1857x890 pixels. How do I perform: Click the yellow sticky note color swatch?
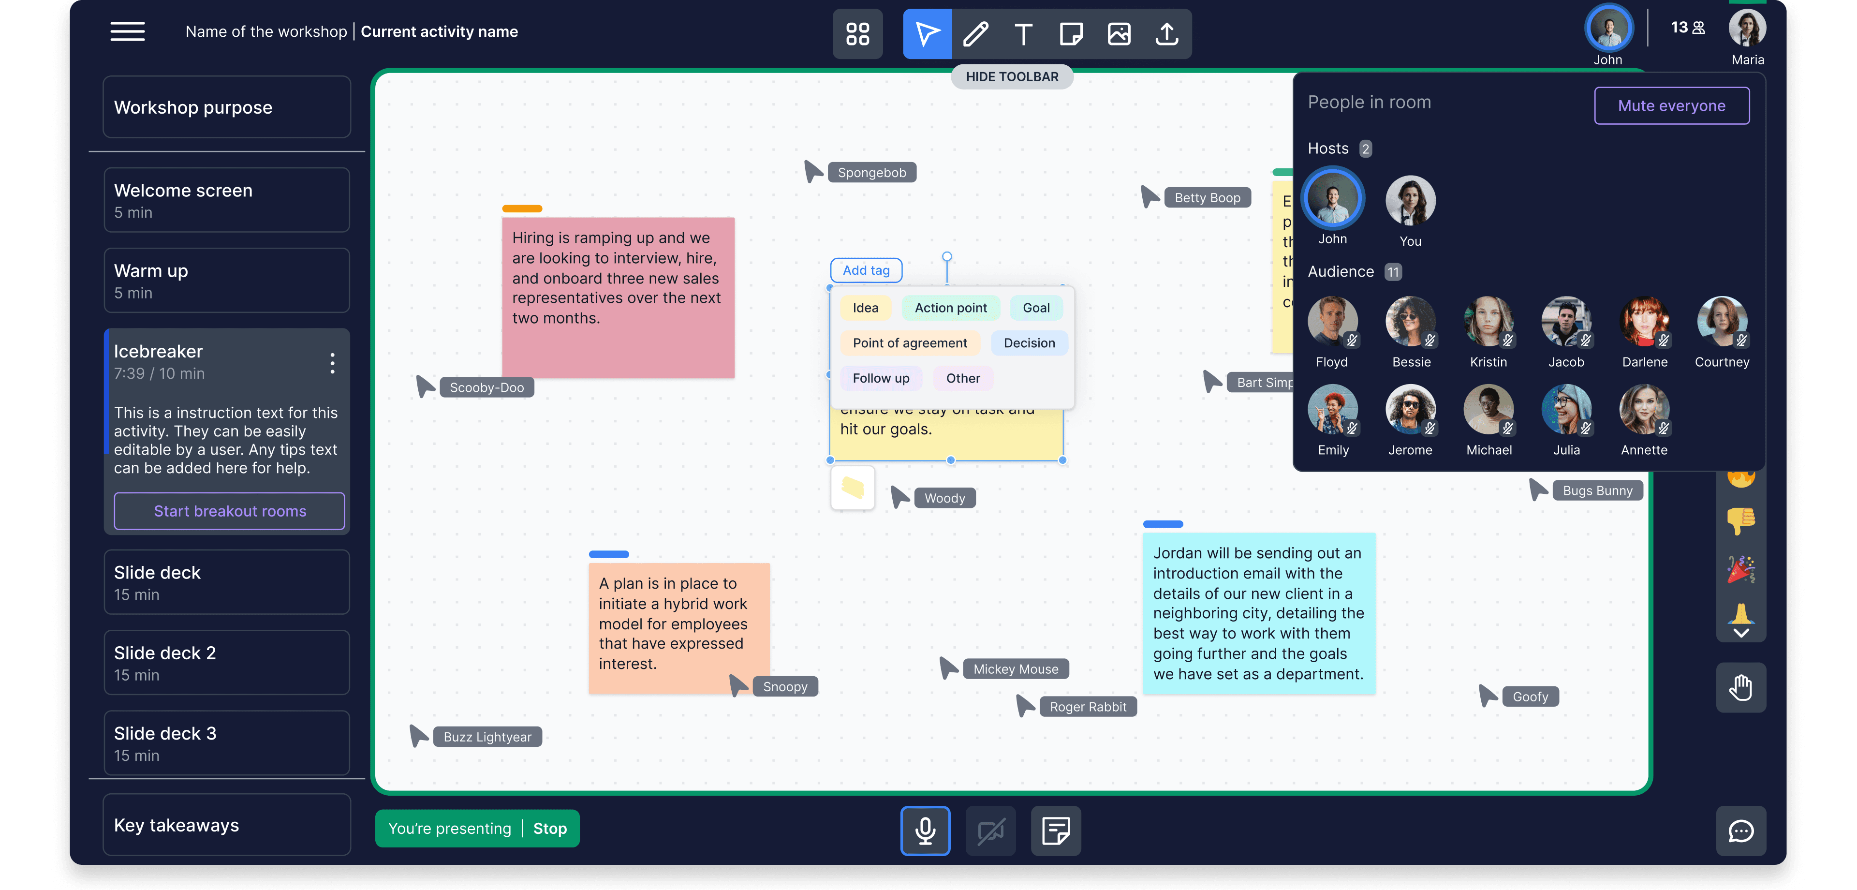coord(853,488)
